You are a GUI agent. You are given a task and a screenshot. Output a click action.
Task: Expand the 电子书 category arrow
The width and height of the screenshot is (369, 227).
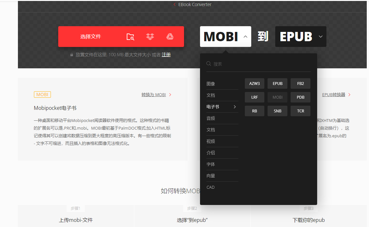point(235,107)
